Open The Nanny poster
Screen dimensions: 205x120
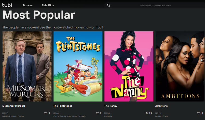pos(129,66)
